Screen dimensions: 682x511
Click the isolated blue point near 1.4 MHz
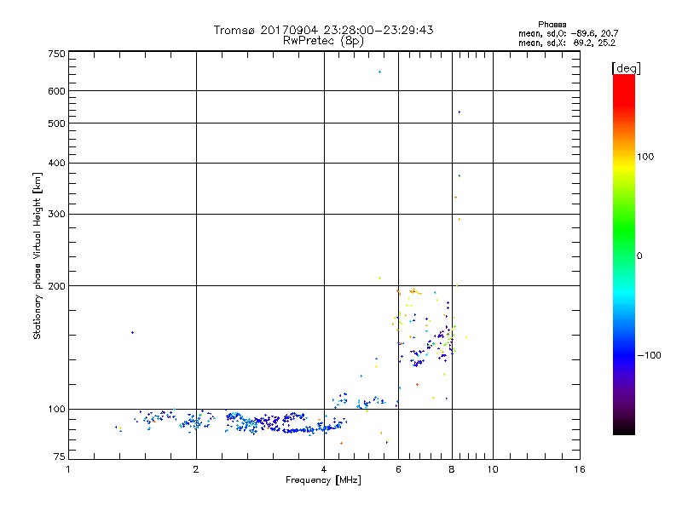[x=133, y=333]
